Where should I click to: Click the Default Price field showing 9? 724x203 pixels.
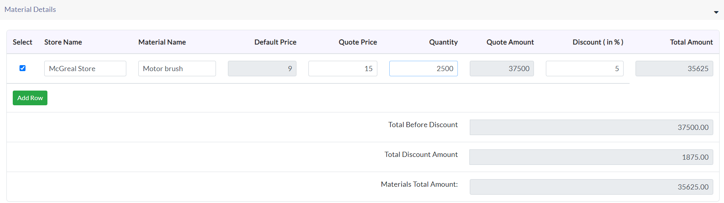click(262, 68)
